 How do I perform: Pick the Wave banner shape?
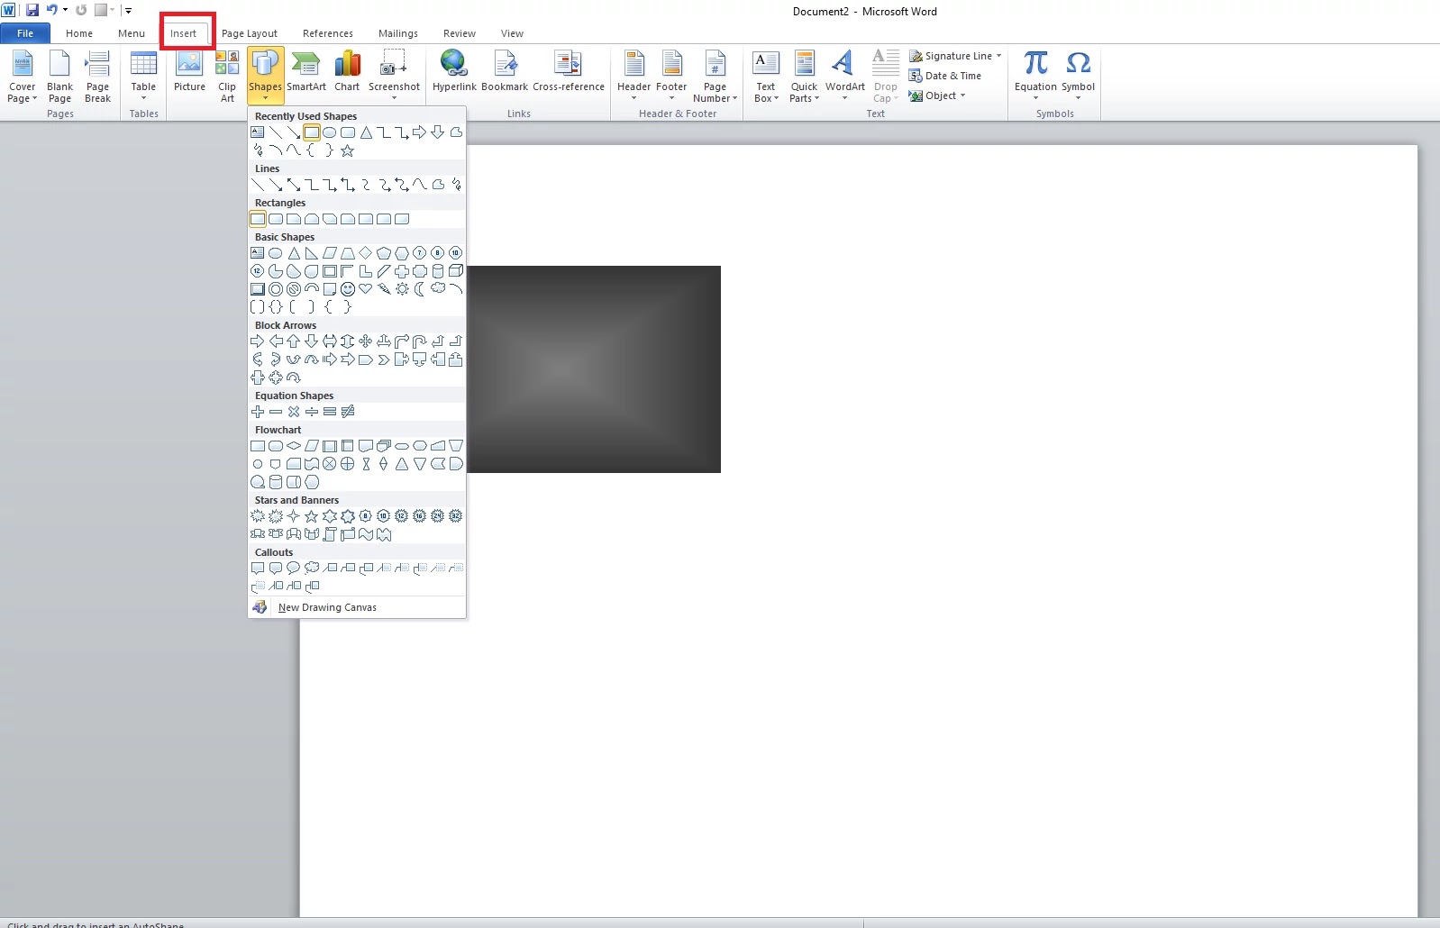(x=365, y=534)
